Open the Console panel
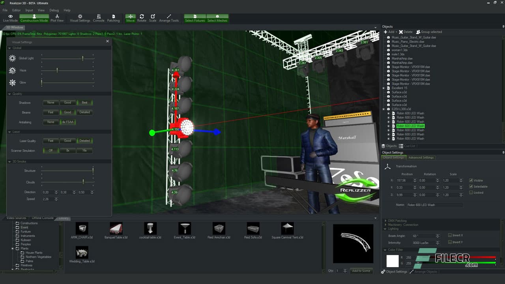Image resolution: width=505 pixels, height=284 pixels. click(99, 18)
